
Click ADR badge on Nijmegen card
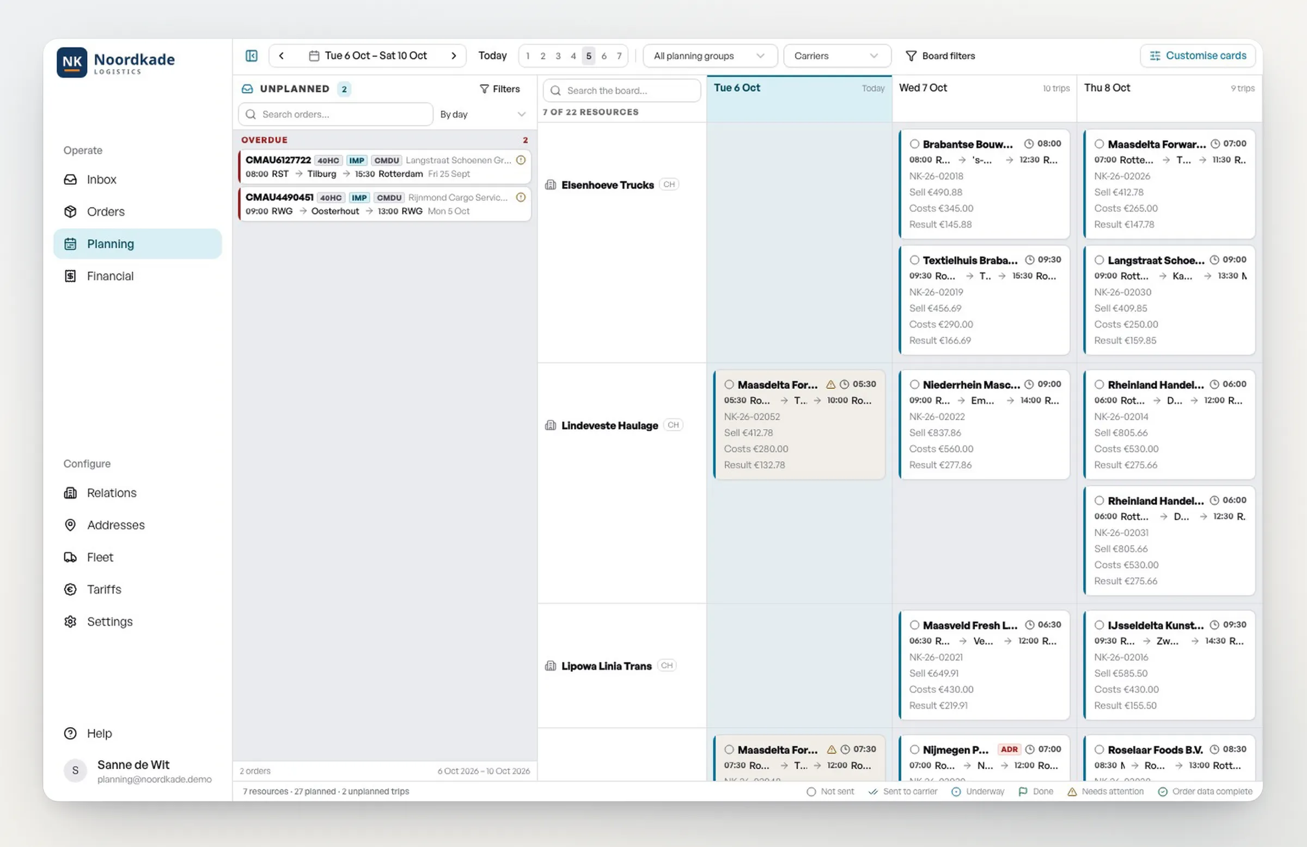tap(1009, 750)
